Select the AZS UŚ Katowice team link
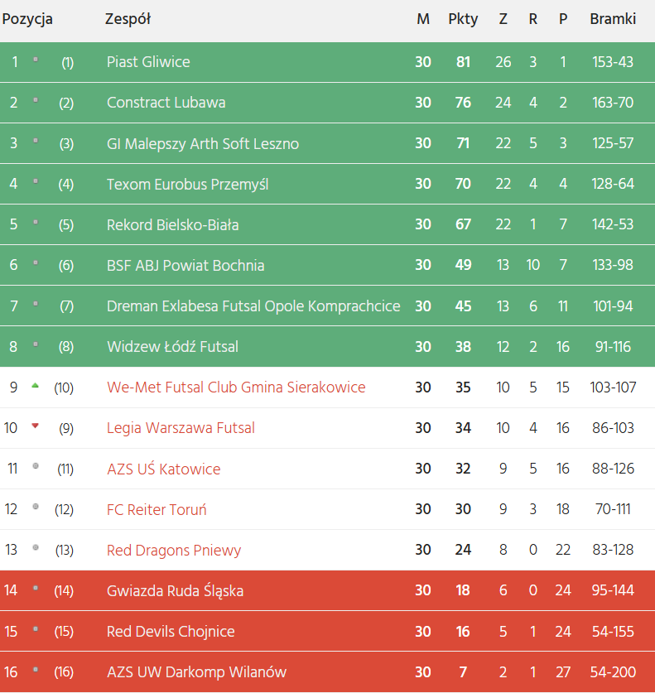 pyautogui.click(x=163, y=469)
